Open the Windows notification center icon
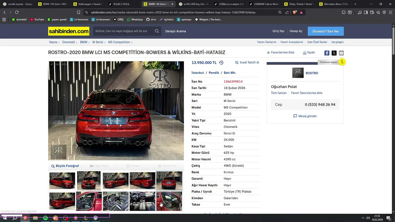 point(389,218)
